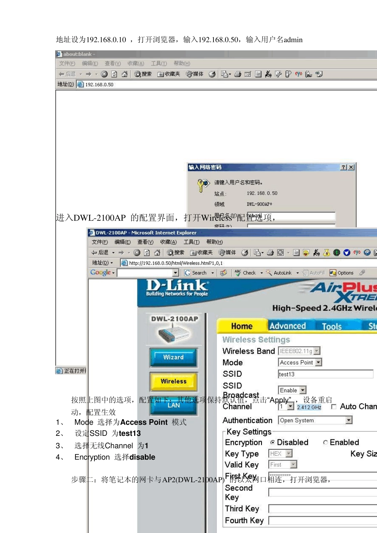Switch to Advanced tab in D-Link page

[288, 326]
